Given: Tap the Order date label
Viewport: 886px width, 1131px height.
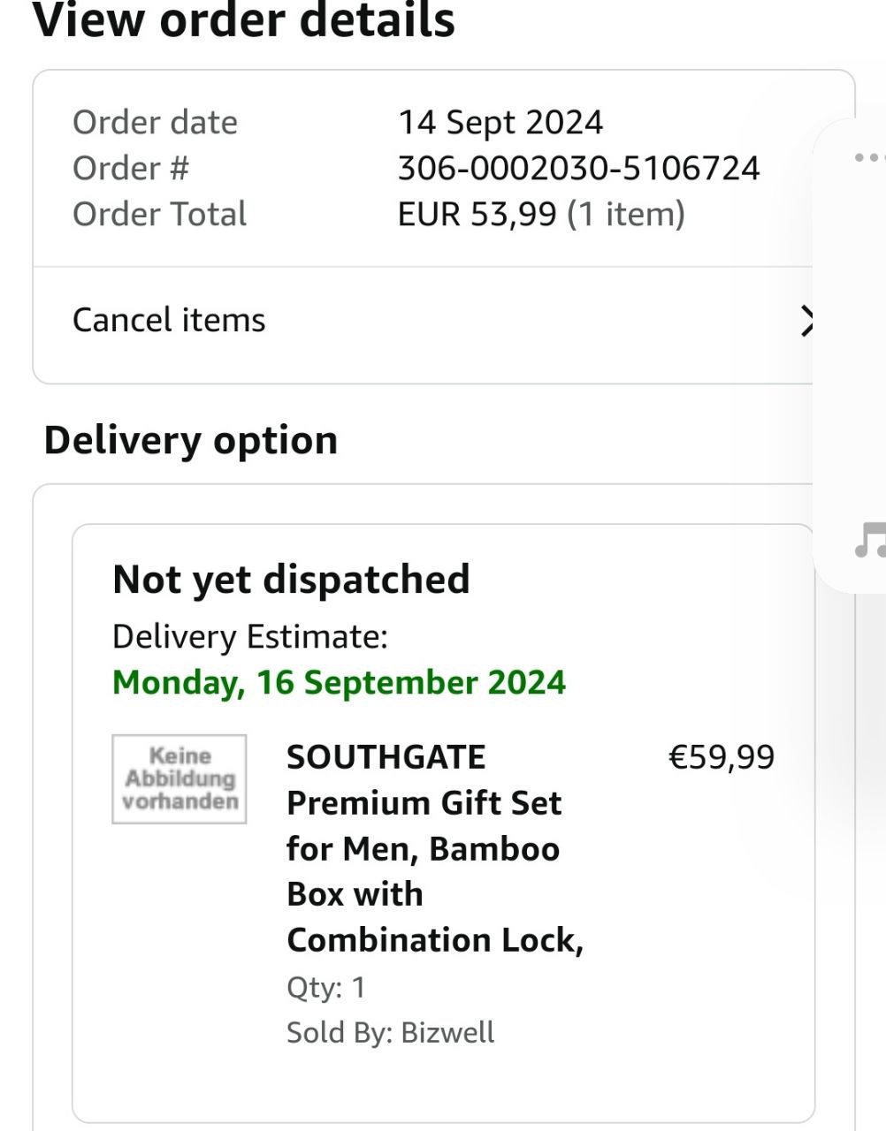Looking at the screenshot, I should [x=155, y=122].
